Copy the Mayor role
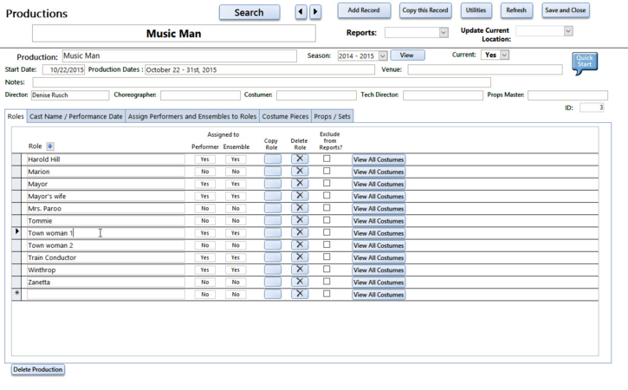 coord(273,184)
